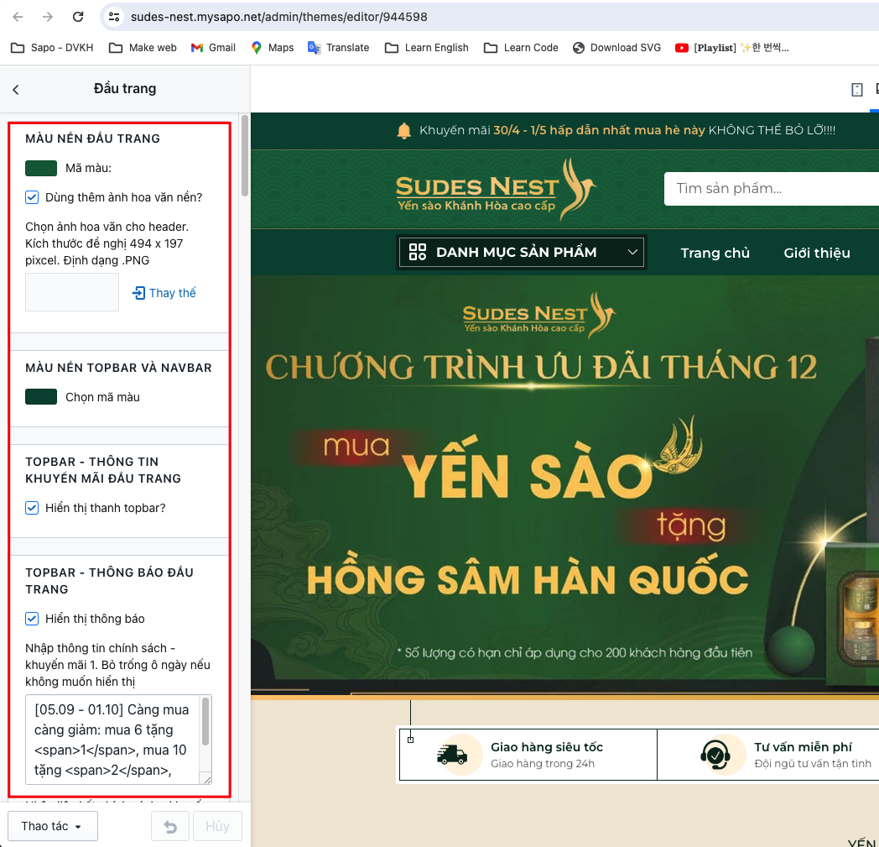
Task: Click Thay thế to replace pattern image
Action: coord(164,293)
